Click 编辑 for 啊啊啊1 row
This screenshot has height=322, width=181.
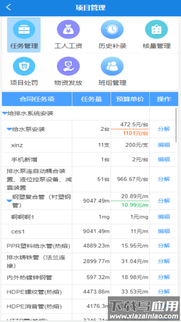pos(164,217)
